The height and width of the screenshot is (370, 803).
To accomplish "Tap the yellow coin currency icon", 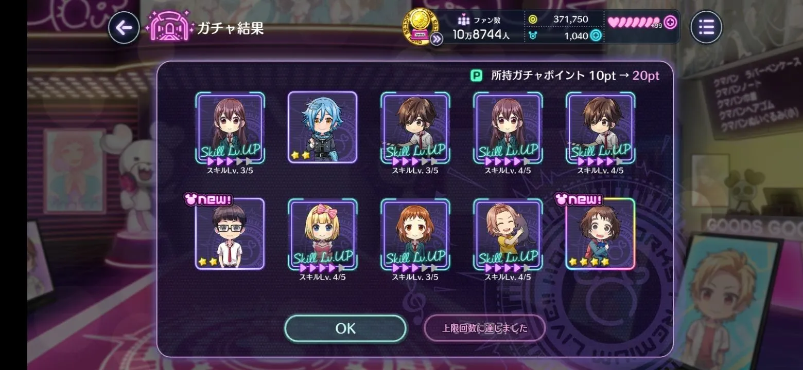I will point(533,19).
